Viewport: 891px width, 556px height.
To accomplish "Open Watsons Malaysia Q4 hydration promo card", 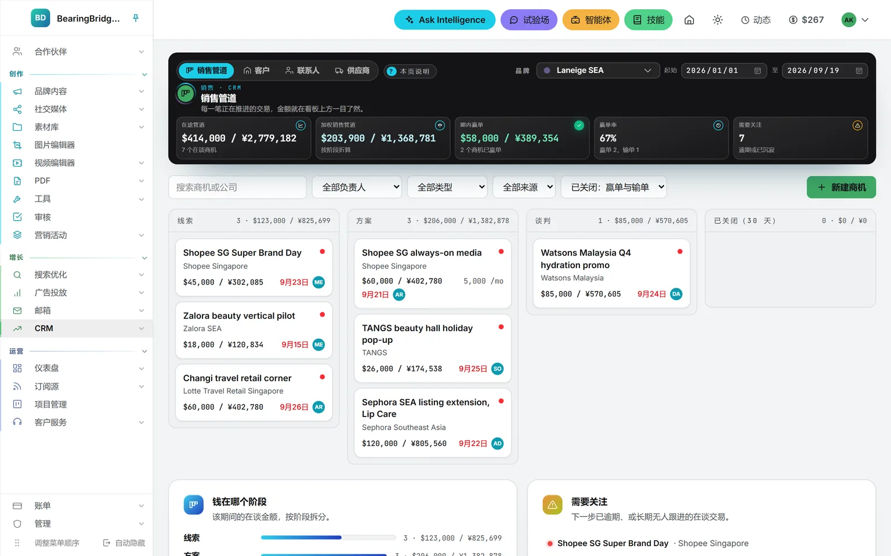I will [611, 273].
